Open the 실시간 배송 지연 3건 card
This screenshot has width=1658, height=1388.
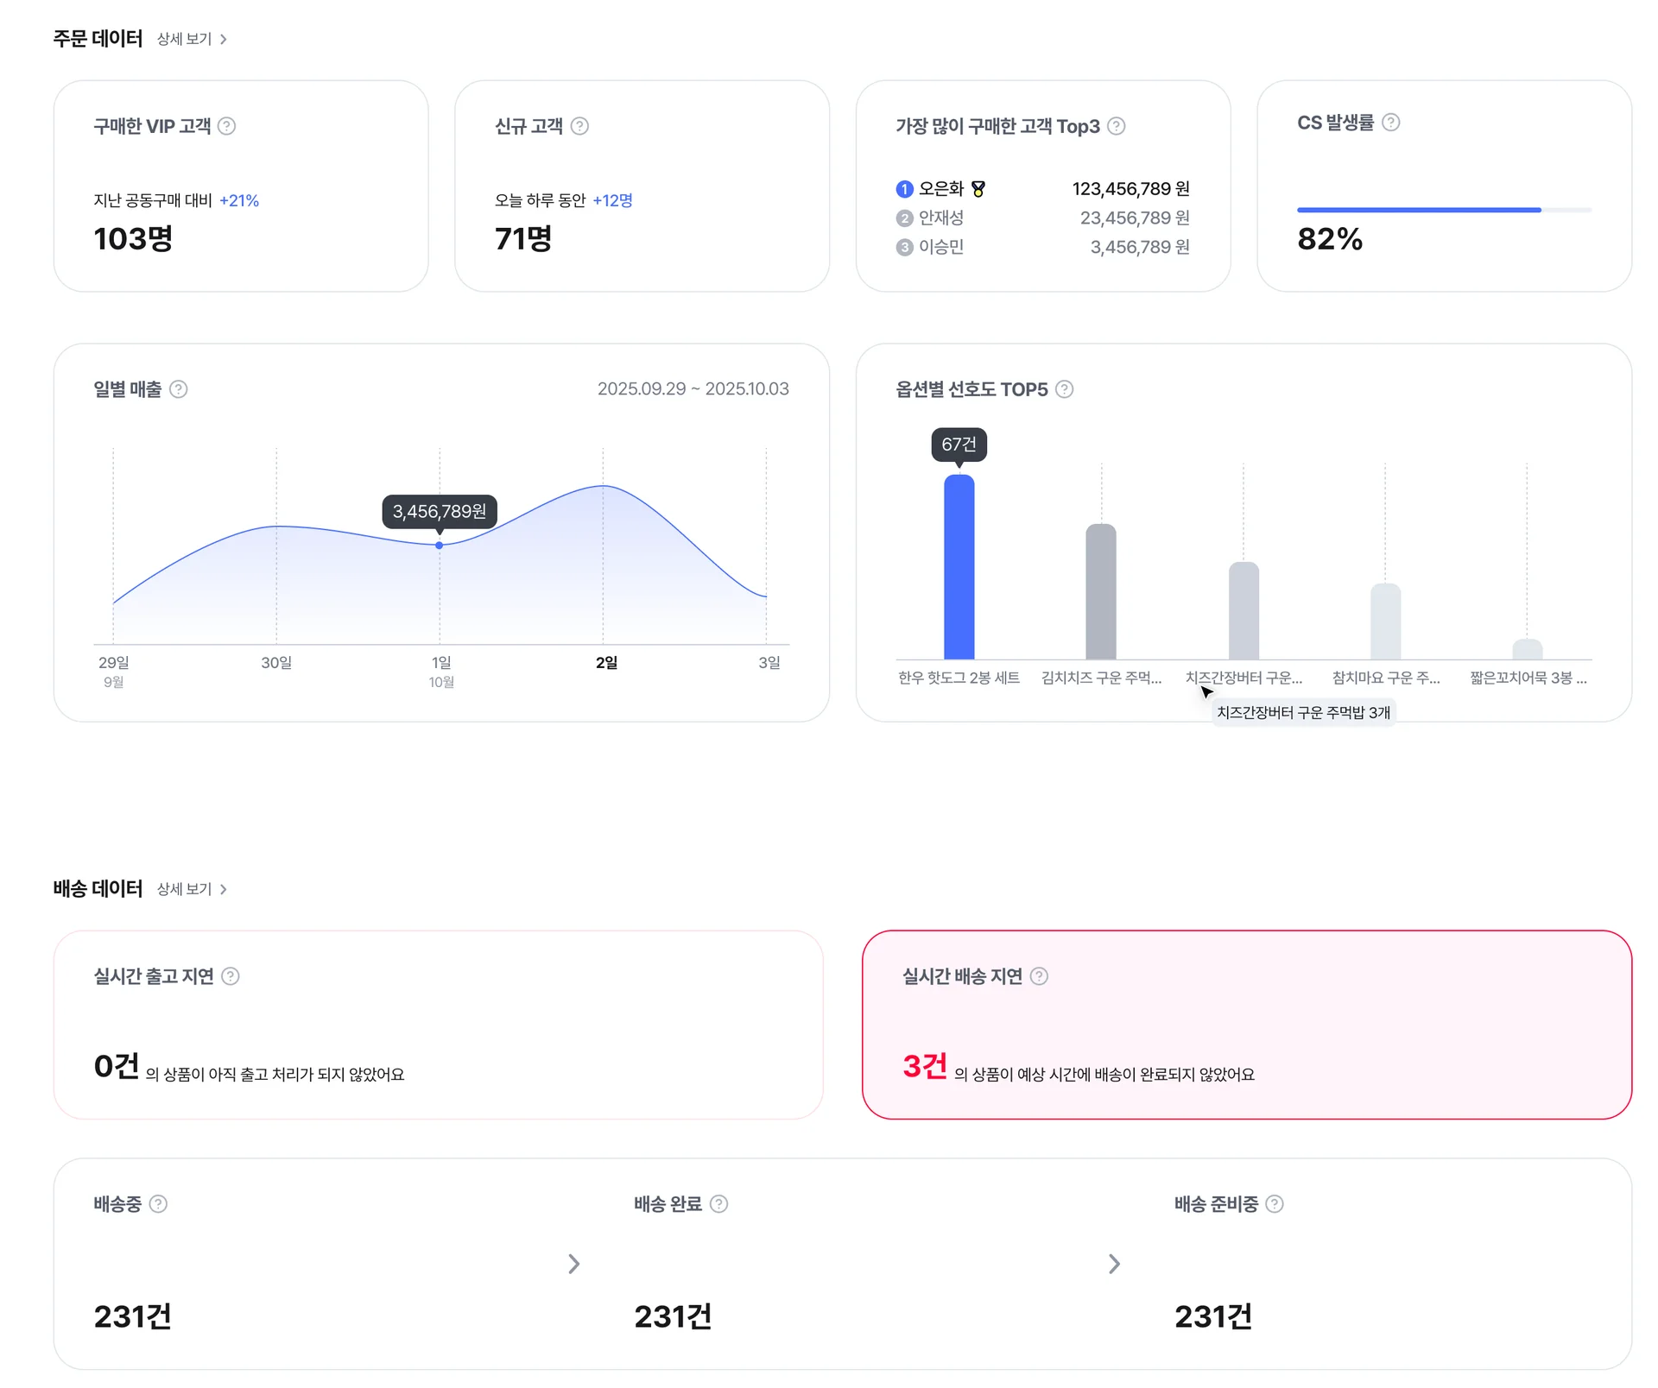[1246, 1025]
